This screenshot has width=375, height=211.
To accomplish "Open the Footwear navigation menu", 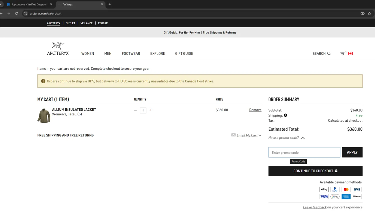I will pos(131,53).
